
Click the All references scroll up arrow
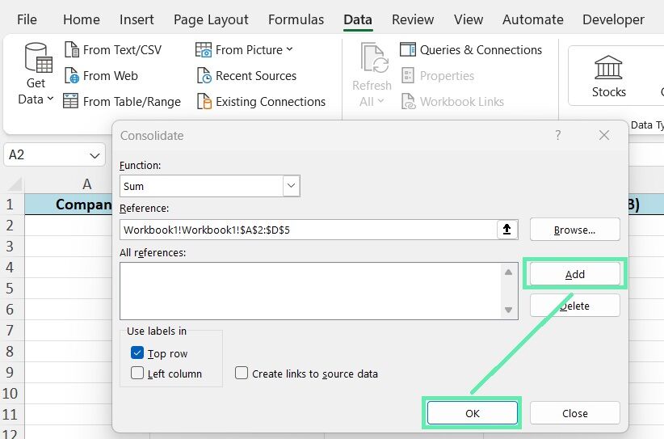click(x=509, y=272)
